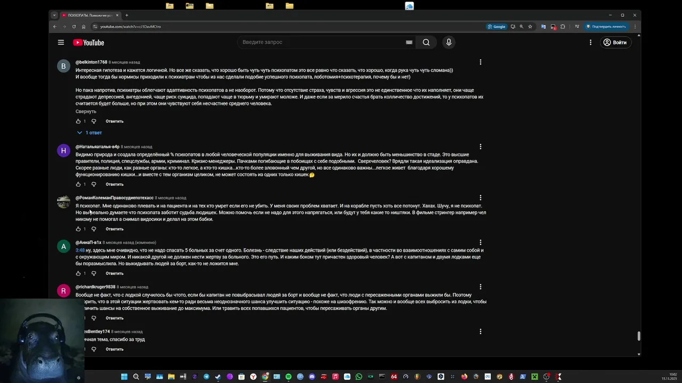Screen dimensions: 682x383
Task: Open Discord from the taskbar
Action: (x=312, y=377)
